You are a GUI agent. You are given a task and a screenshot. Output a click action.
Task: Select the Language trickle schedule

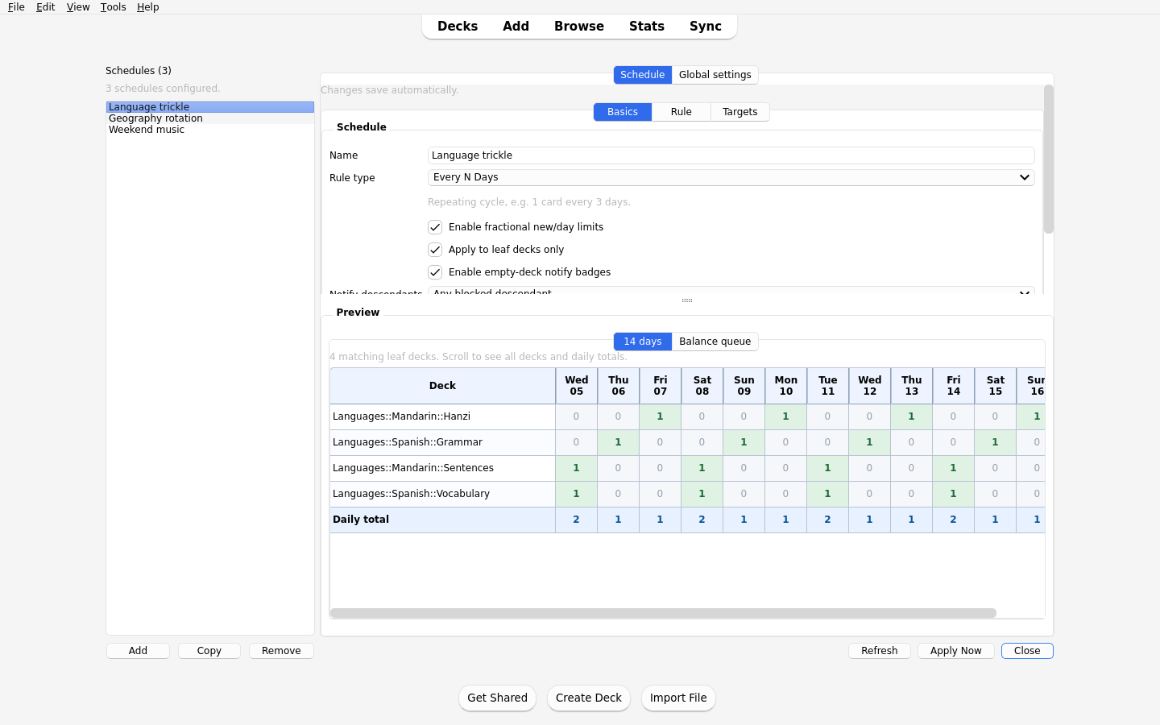tap(209, 107)
